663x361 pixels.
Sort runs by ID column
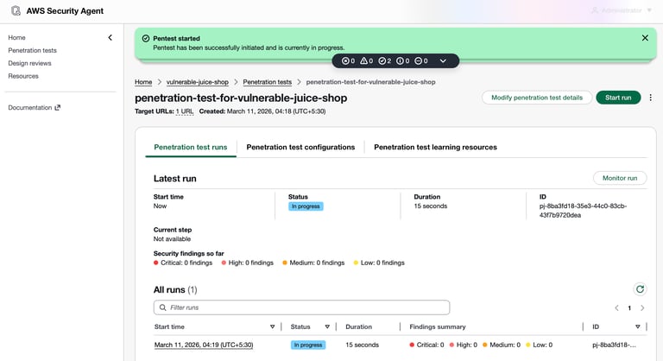click(x=638, y=326)
